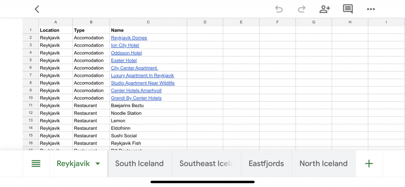Open the Reykjavik Domes link
The width and height of the screenshot is (405, 187).
click(129, 38)
